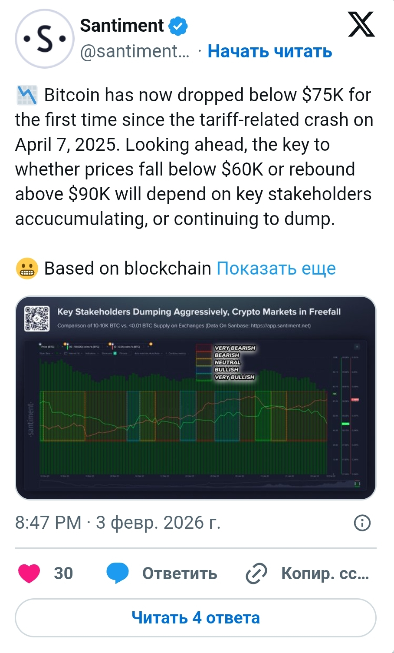Like the tweet with the heart icon
394x653 pixels.
tap(29, 573)
